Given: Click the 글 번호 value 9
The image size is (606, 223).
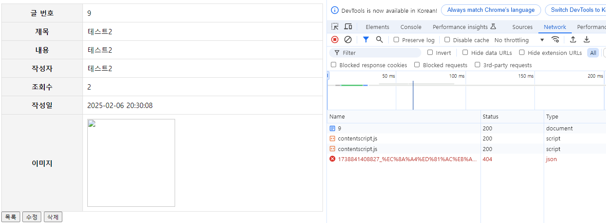Looking at the screenshot, I should [x=89, y=13].
